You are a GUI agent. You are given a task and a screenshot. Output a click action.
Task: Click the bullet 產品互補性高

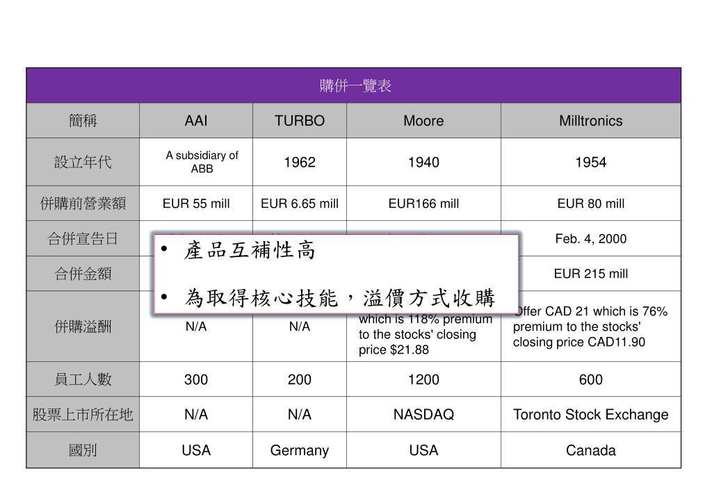point(250,250)
